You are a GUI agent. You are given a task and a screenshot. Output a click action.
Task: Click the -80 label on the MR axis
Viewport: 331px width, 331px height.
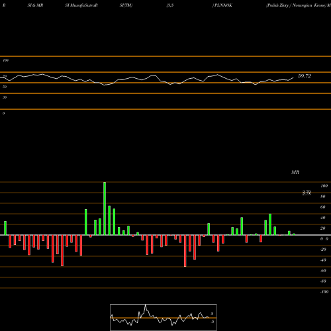[x=323, y=281]
